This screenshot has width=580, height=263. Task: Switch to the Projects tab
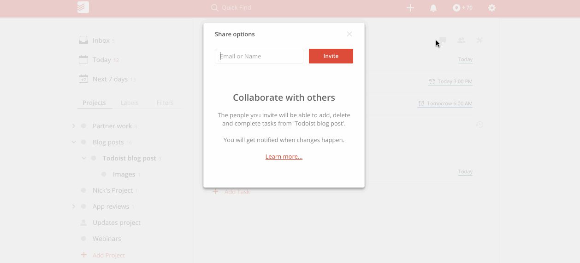point(94,103)
